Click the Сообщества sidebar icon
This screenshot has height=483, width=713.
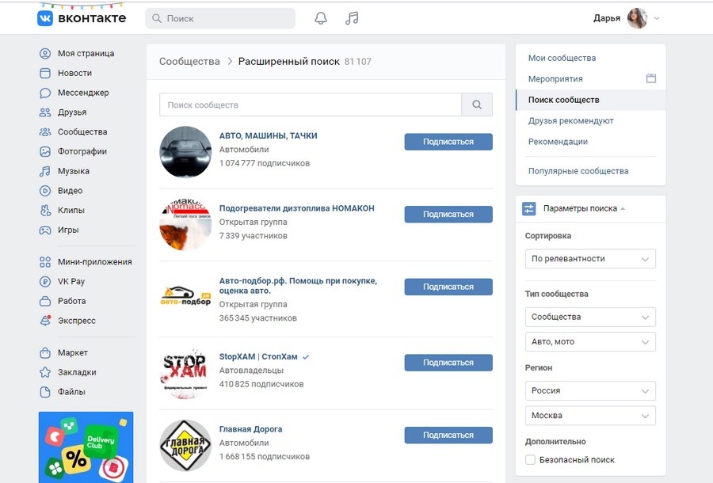click(45, 131)
